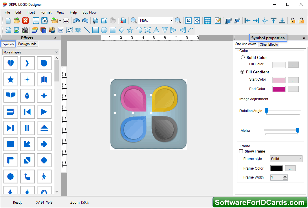Image resolution: width=308 pixels, height=208 pixels.
Task: Save the current design
Action: 36,21
